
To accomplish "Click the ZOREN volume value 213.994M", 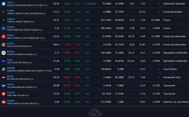I will point(106,102).
